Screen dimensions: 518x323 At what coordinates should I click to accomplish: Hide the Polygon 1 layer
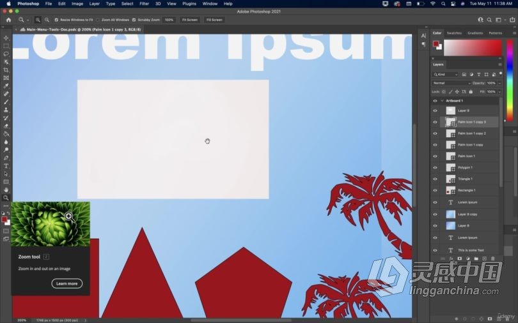tap(435, 167)
